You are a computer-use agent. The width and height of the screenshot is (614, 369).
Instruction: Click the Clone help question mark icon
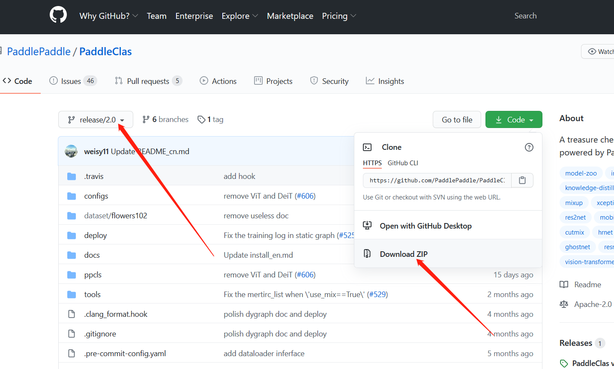pyautogui.click(x=529, y=147)
